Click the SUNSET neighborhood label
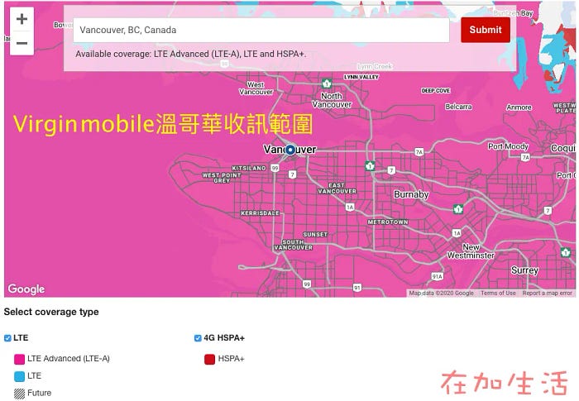This screenshot has width=579, height=401. click(x=315, y=234)
